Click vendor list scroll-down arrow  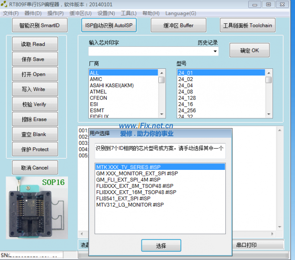point(162,114)
